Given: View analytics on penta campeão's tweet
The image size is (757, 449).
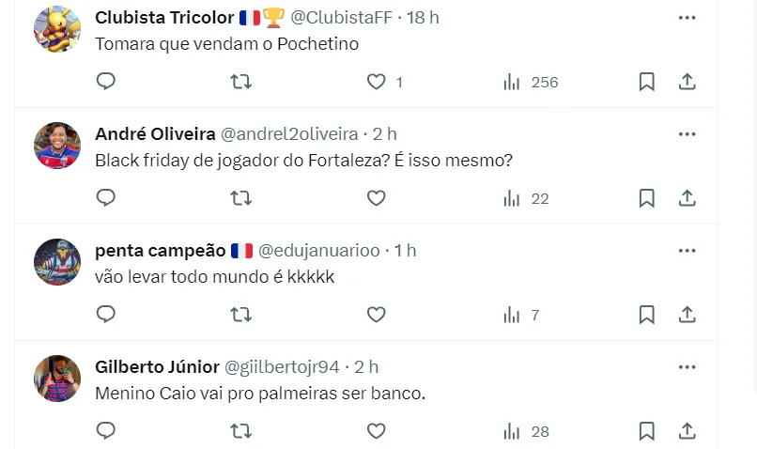Looking at the screenshot, I should click(x=521, y=315).
